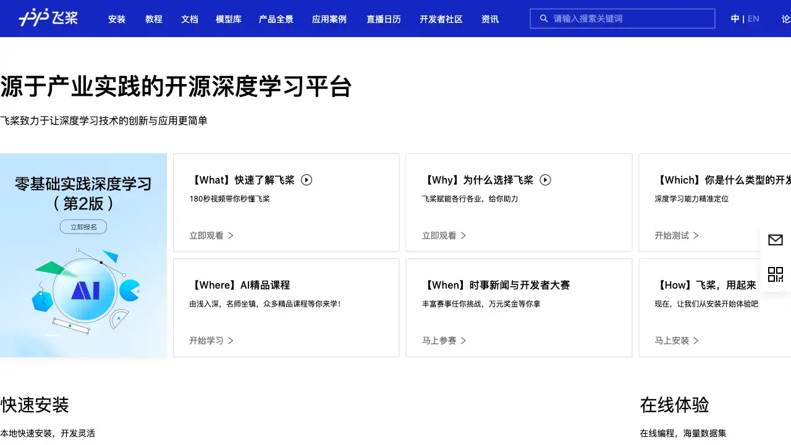
Task: Click 立即观看 link under 【Why】card
Action: pyautogui.click(x=439, y=235)
